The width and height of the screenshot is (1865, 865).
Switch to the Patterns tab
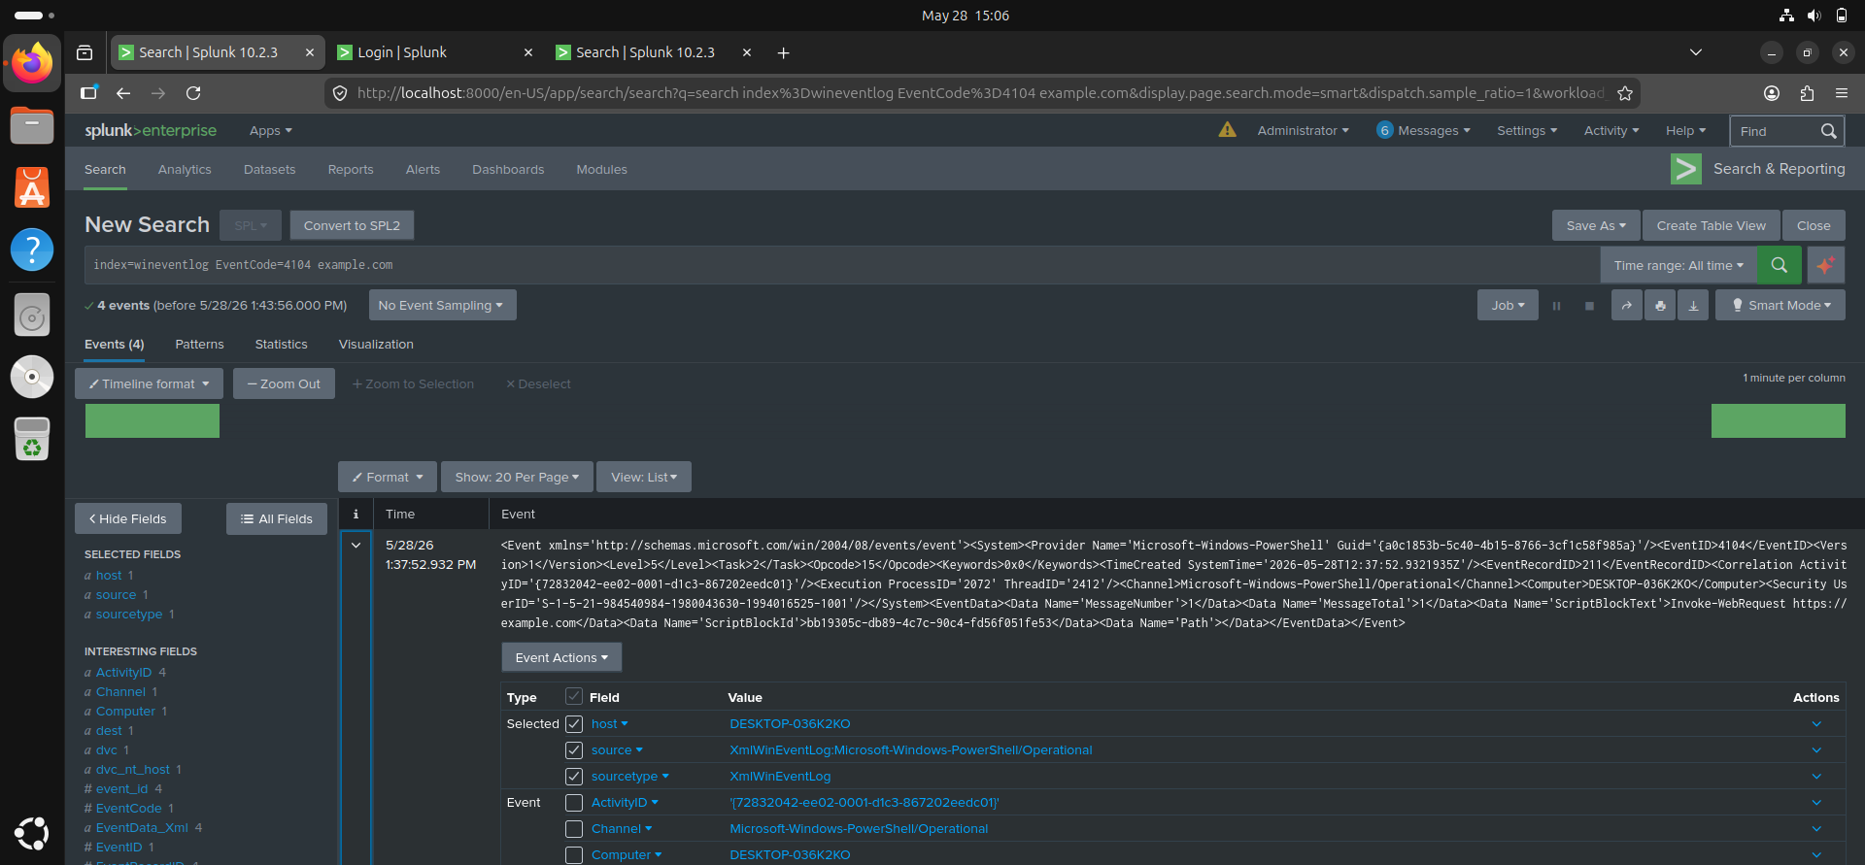tap(199, 345)
